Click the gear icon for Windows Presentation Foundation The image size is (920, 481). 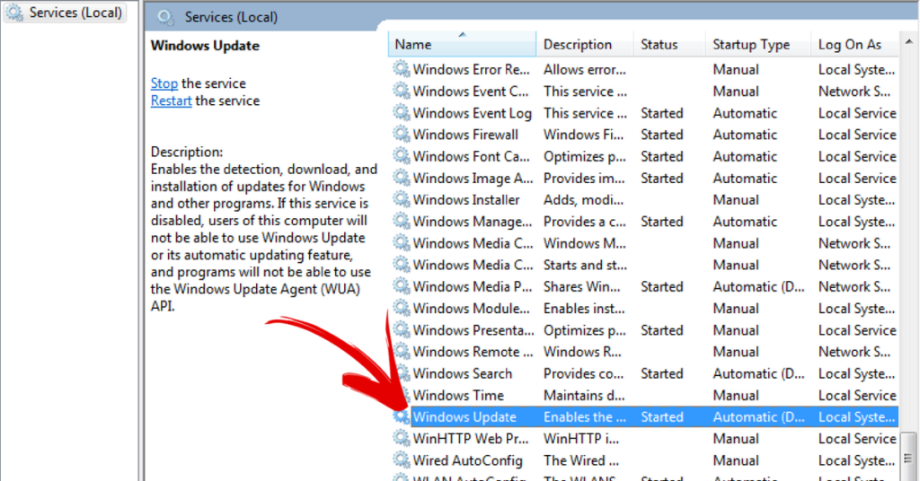tap(402, 329)
